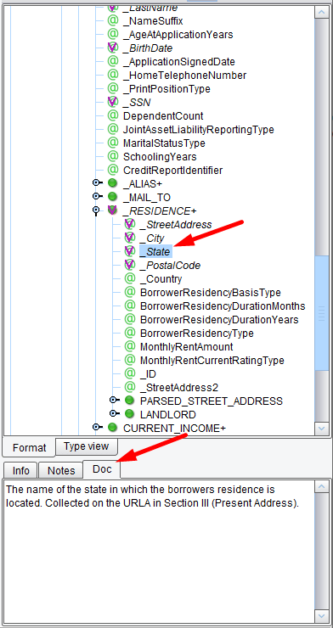Click the @ icon beside _AgeAtApplicationYears

[113, 35]
